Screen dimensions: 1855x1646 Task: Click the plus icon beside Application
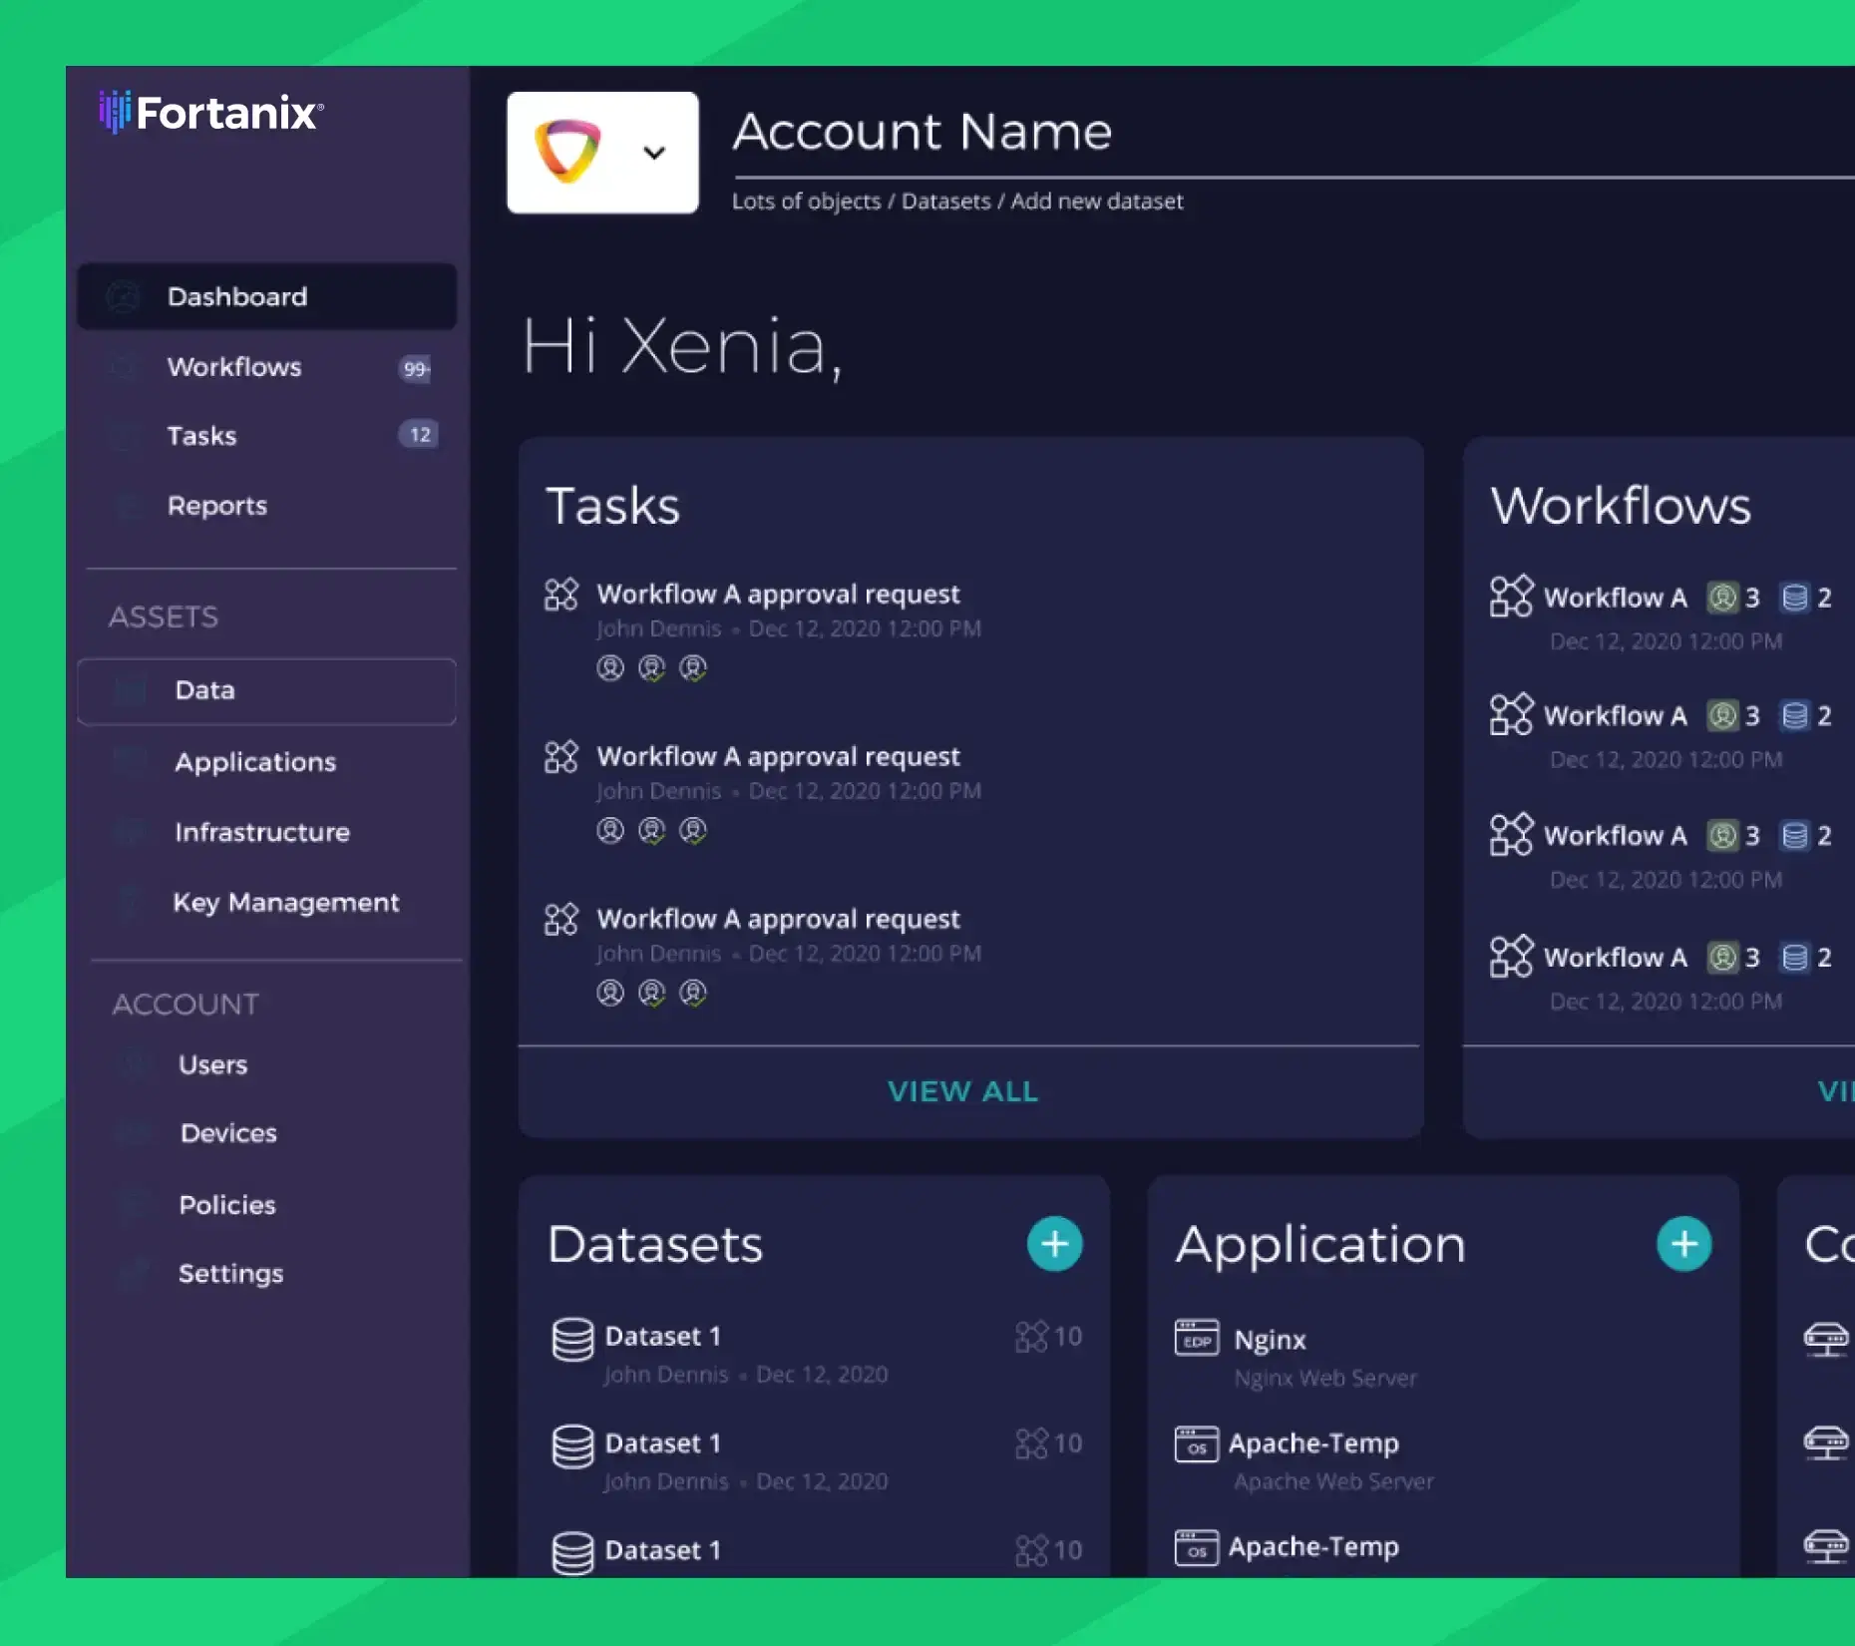1683,1244
